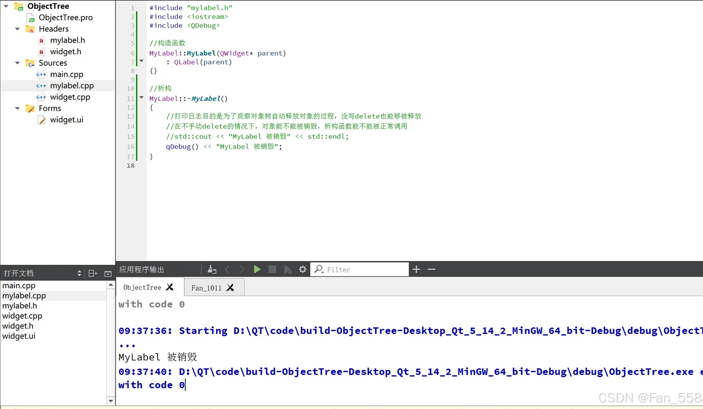Open mylabel.cpp from open documents list

24,296
